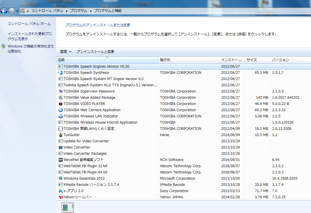Image resolution: width=311 pixels, height=213 pixels.
Task: Select the TOSHIBA Speech Synthesis icon
Action: (60, 73)
